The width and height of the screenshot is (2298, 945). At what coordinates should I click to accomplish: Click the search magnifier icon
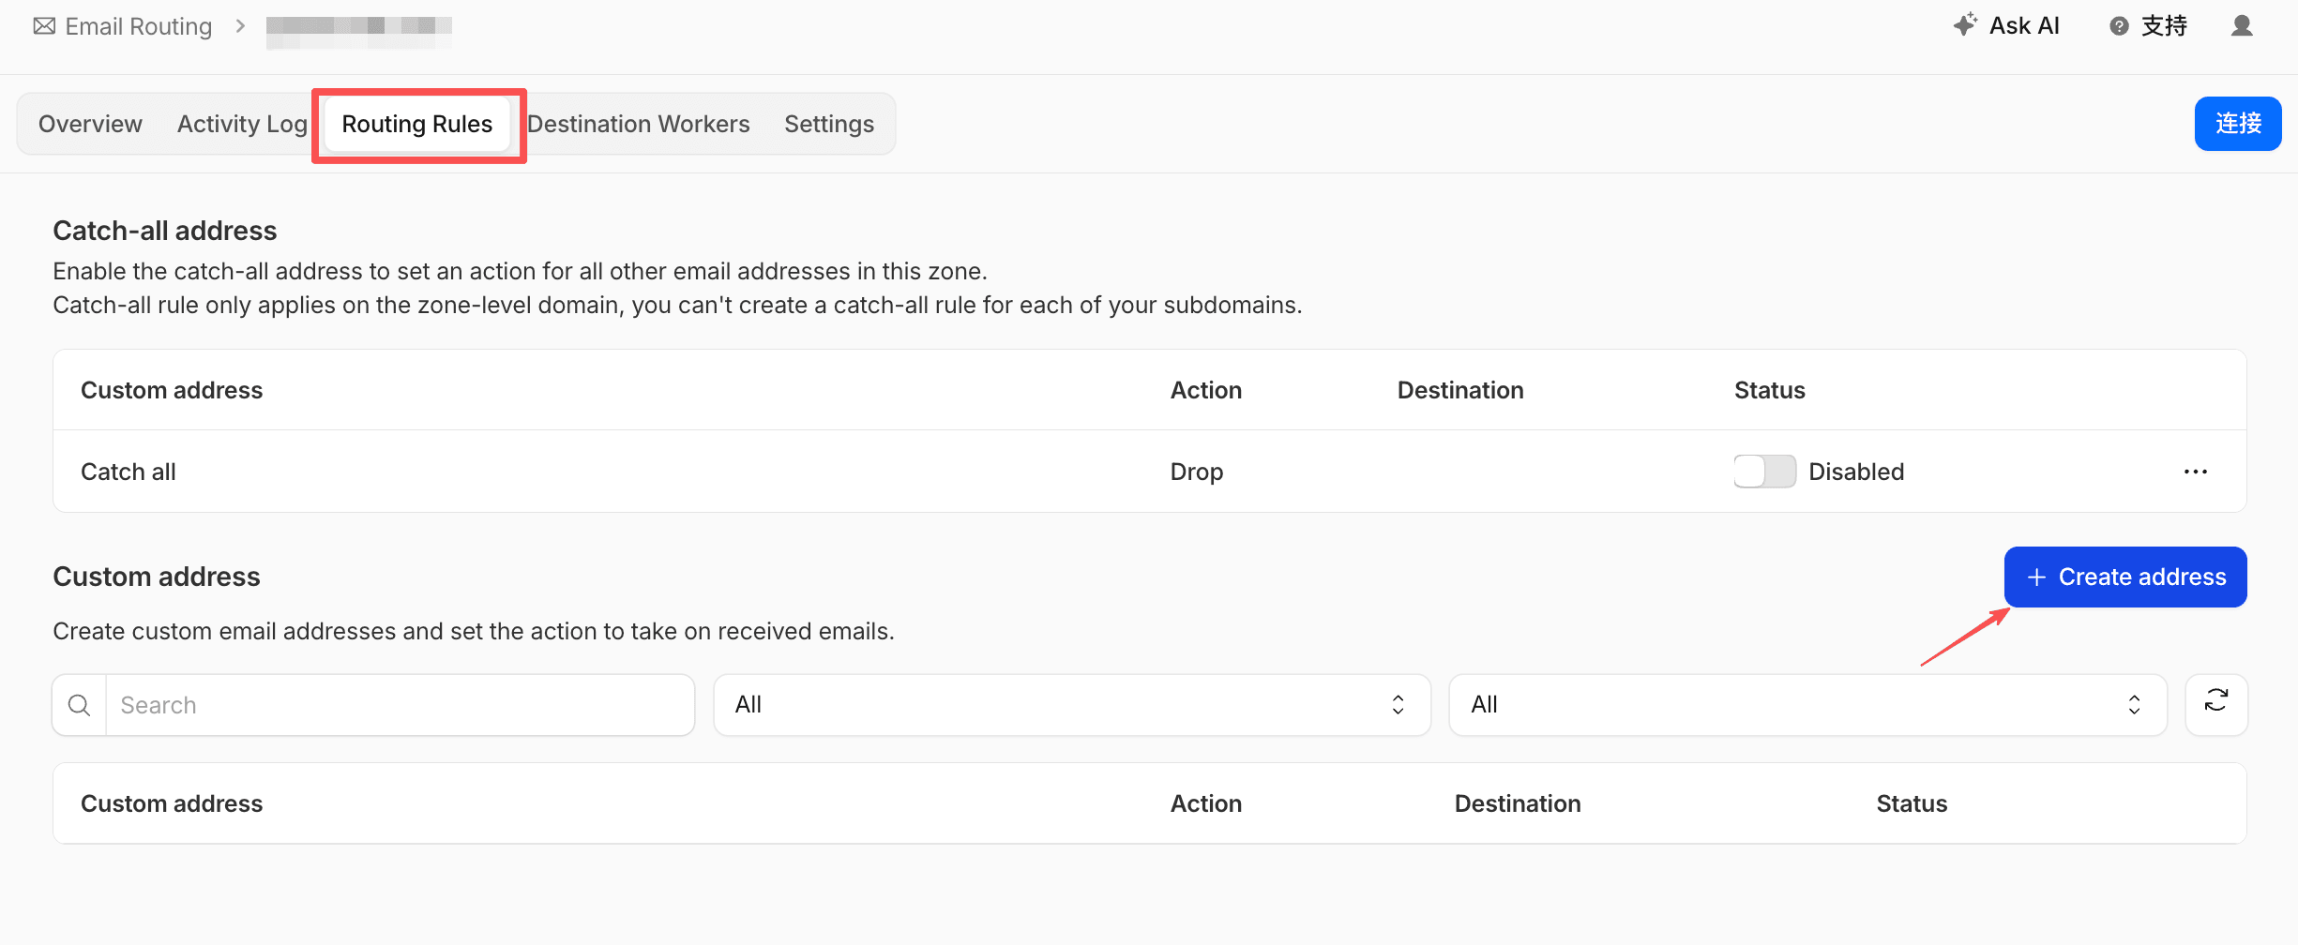[x=80, y=705]
